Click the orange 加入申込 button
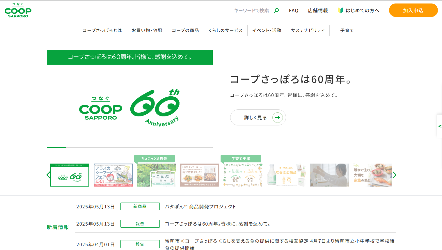The width and height of the screenshot is (442, 250). pyautogui.click(x=413, y=10)
